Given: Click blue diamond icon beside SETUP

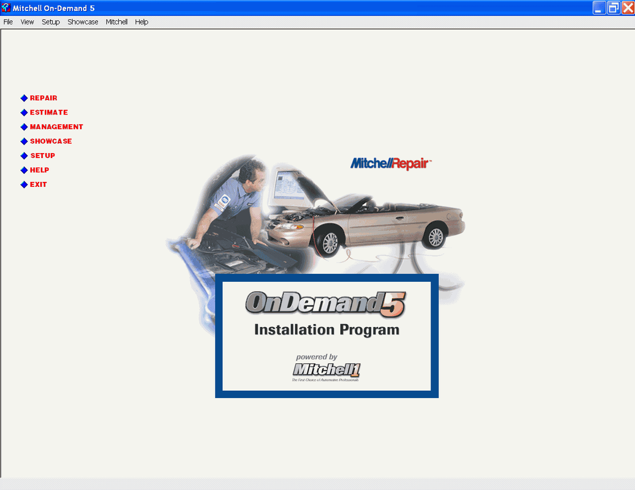Looking at the screenshot, I should pos(24,156).
